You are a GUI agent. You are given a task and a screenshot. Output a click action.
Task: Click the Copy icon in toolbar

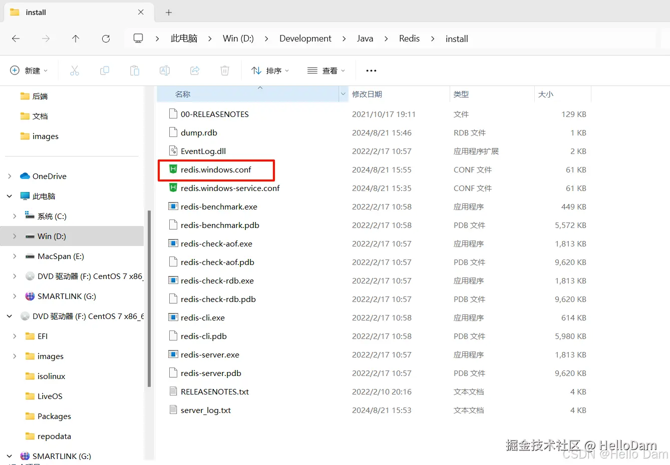(x=105, y=70)
